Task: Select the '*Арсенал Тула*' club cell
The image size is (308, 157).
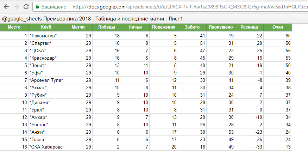Action: click(46, 80)
